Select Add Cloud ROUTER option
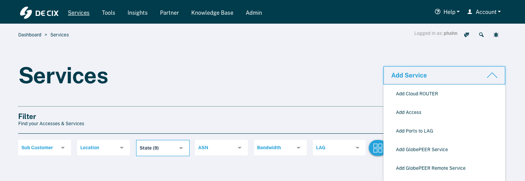 [417, 94]
